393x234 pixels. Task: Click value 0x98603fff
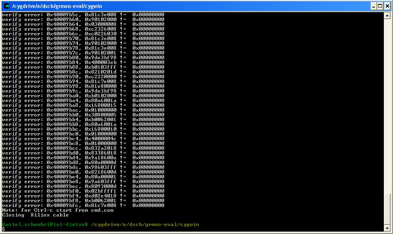(x=101, y=167)
